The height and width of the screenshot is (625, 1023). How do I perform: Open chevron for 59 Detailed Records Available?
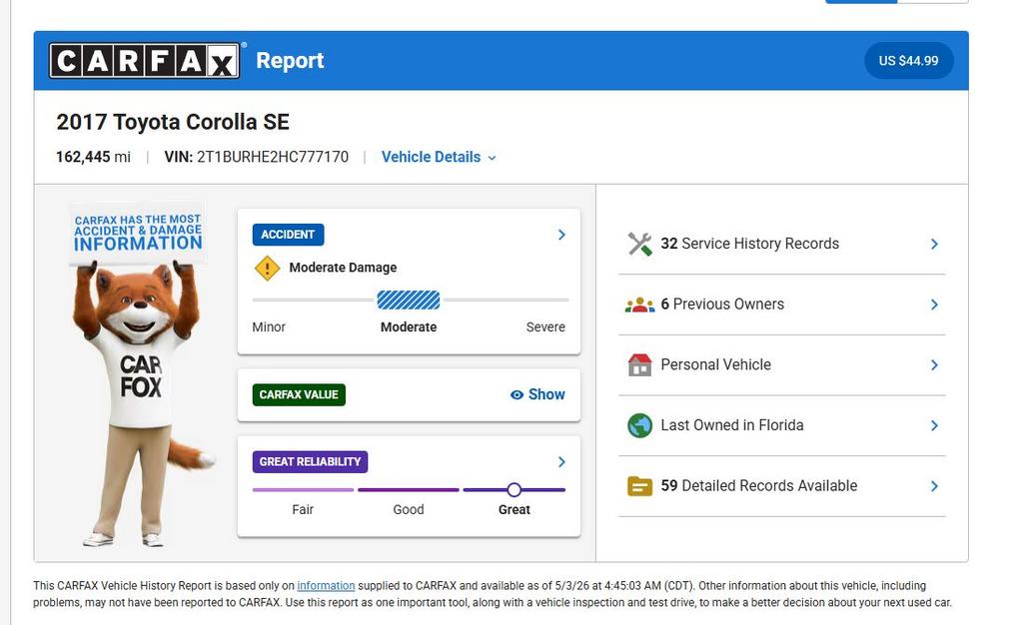[934, 486]
